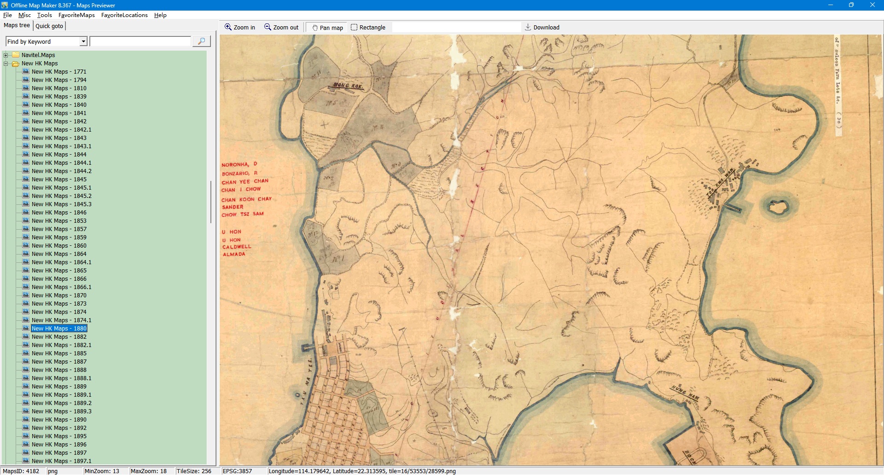This screenshot has width=884, height=475.
Task: Click the New HK Maps folder icon
Action: pos(16,64)
